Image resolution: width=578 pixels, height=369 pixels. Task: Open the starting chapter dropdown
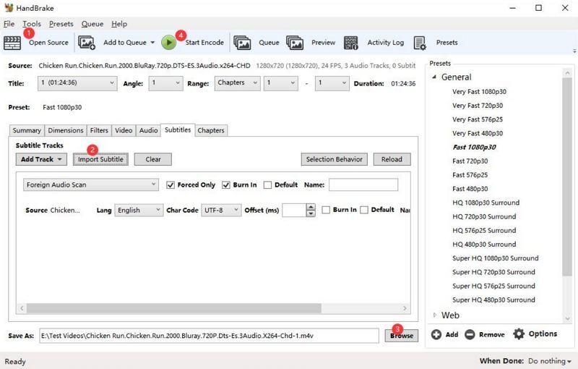(281, 83)
